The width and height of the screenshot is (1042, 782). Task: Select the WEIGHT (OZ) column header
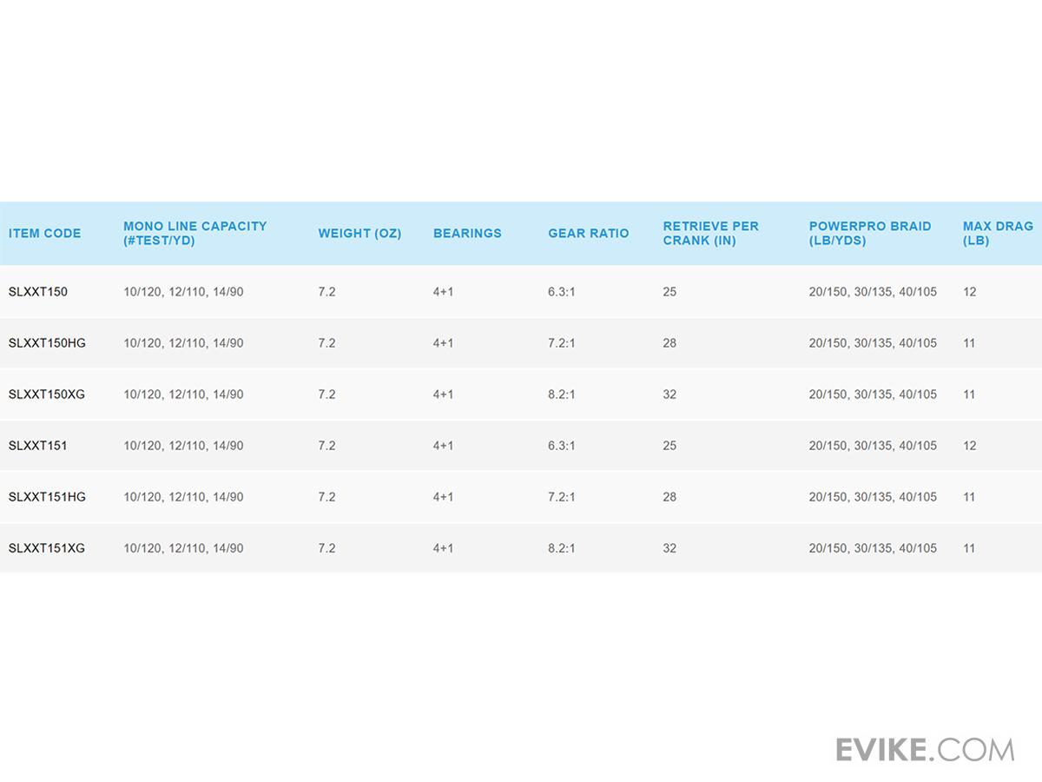pyautogui.click(x=359, y=233)
